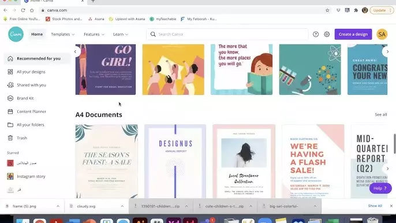The height and width of the screenshot is (223, 396).
Task: Open The Season's Finest A Sale template
Action: (107, 161)
